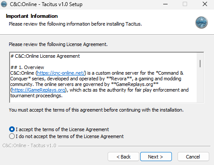214x165 pixels.
Task: Click the window title text 'Tacitus v1.0 Setup'
Action: [x=62, y=4]
